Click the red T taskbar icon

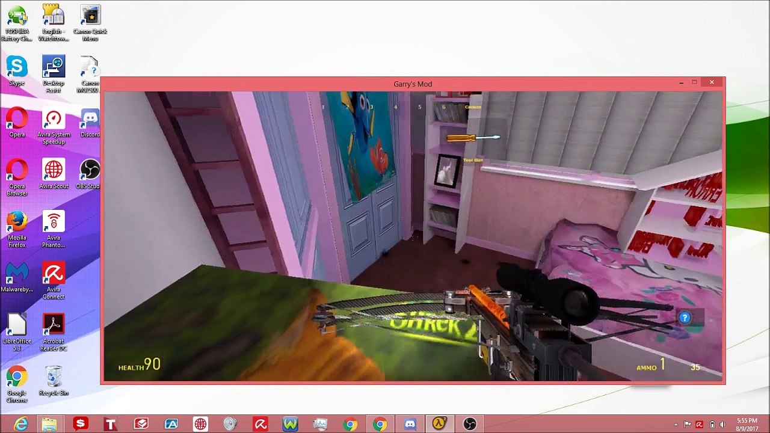pos(110,424)
